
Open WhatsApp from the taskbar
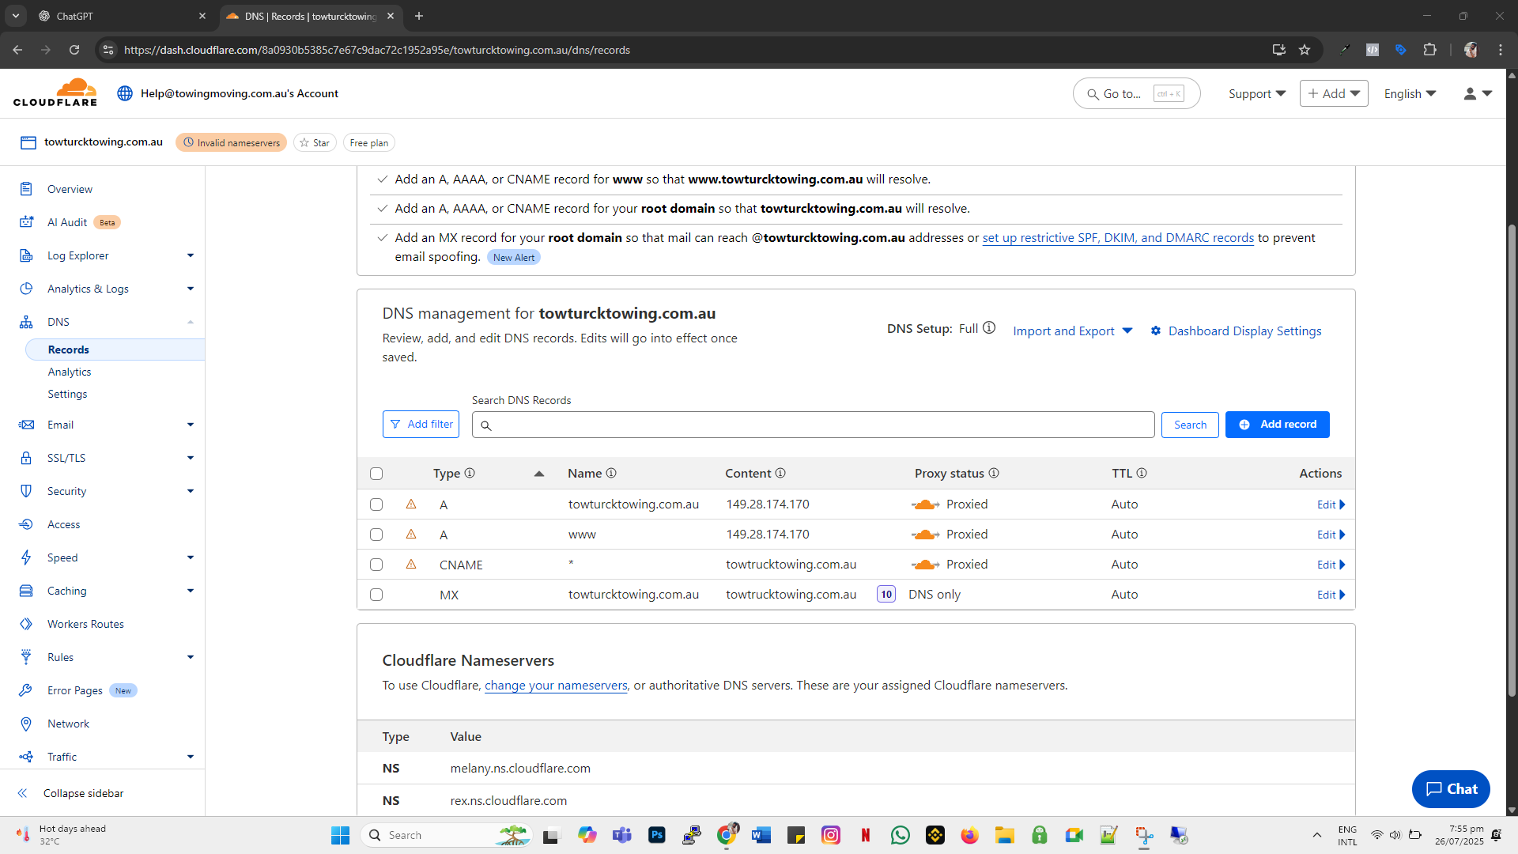point(900,835)
